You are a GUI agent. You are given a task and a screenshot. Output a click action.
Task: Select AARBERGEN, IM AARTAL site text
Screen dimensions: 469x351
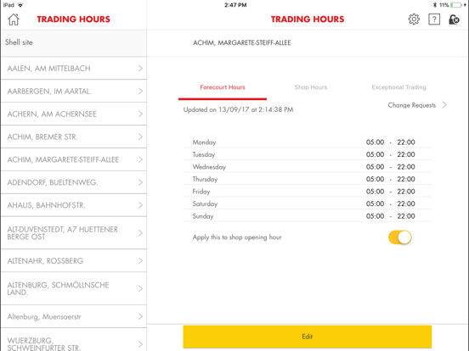tap(49, 91)
